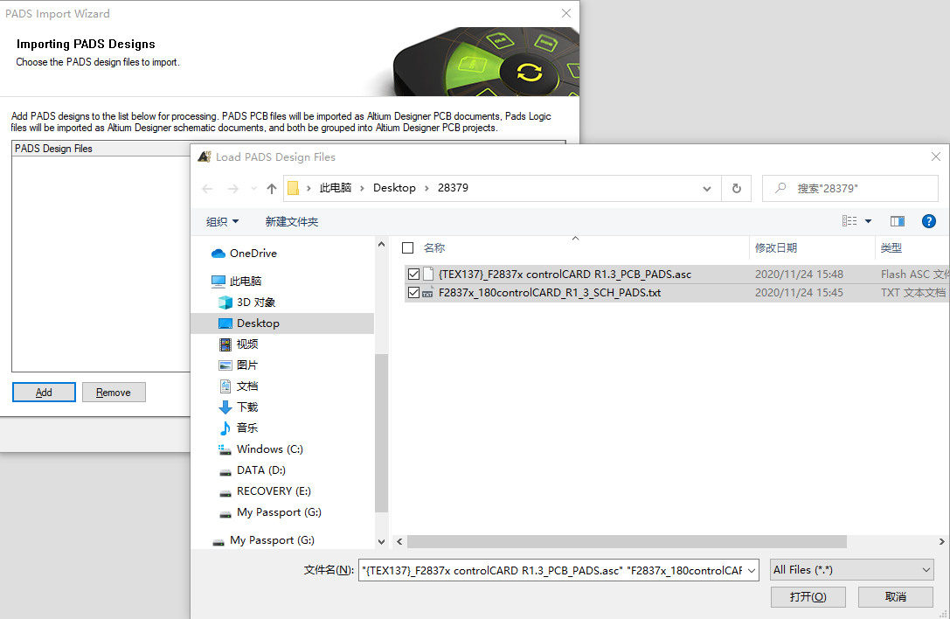Click 打开(O) to open selected files
The width and height of the screenshot is (950, 619).
click(x=808, y=597)
